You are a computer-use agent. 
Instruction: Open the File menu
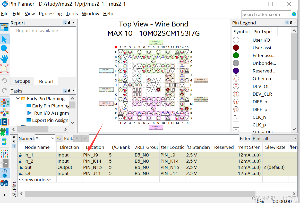pyautogui.click(x=5, y=14)
